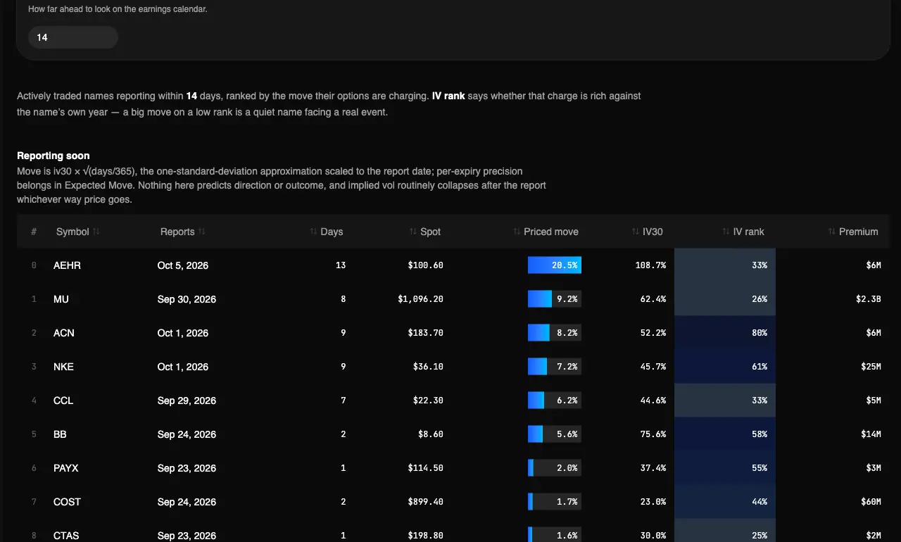Click MU's report date Sep 30, 2026
Screen dimensions: 901x542
(187, 299)
